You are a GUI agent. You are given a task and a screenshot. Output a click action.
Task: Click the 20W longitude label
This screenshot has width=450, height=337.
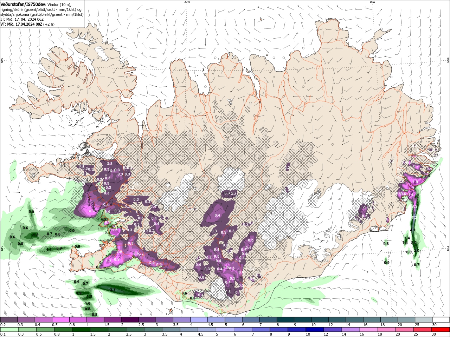tap(187, 2)
